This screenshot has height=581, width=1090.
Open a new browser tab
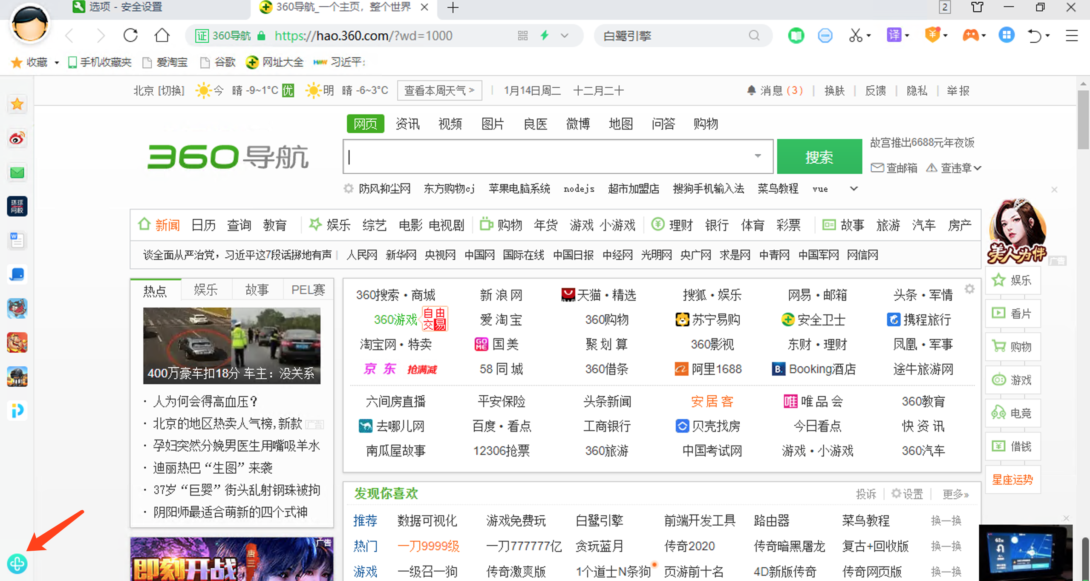point(453,7)
